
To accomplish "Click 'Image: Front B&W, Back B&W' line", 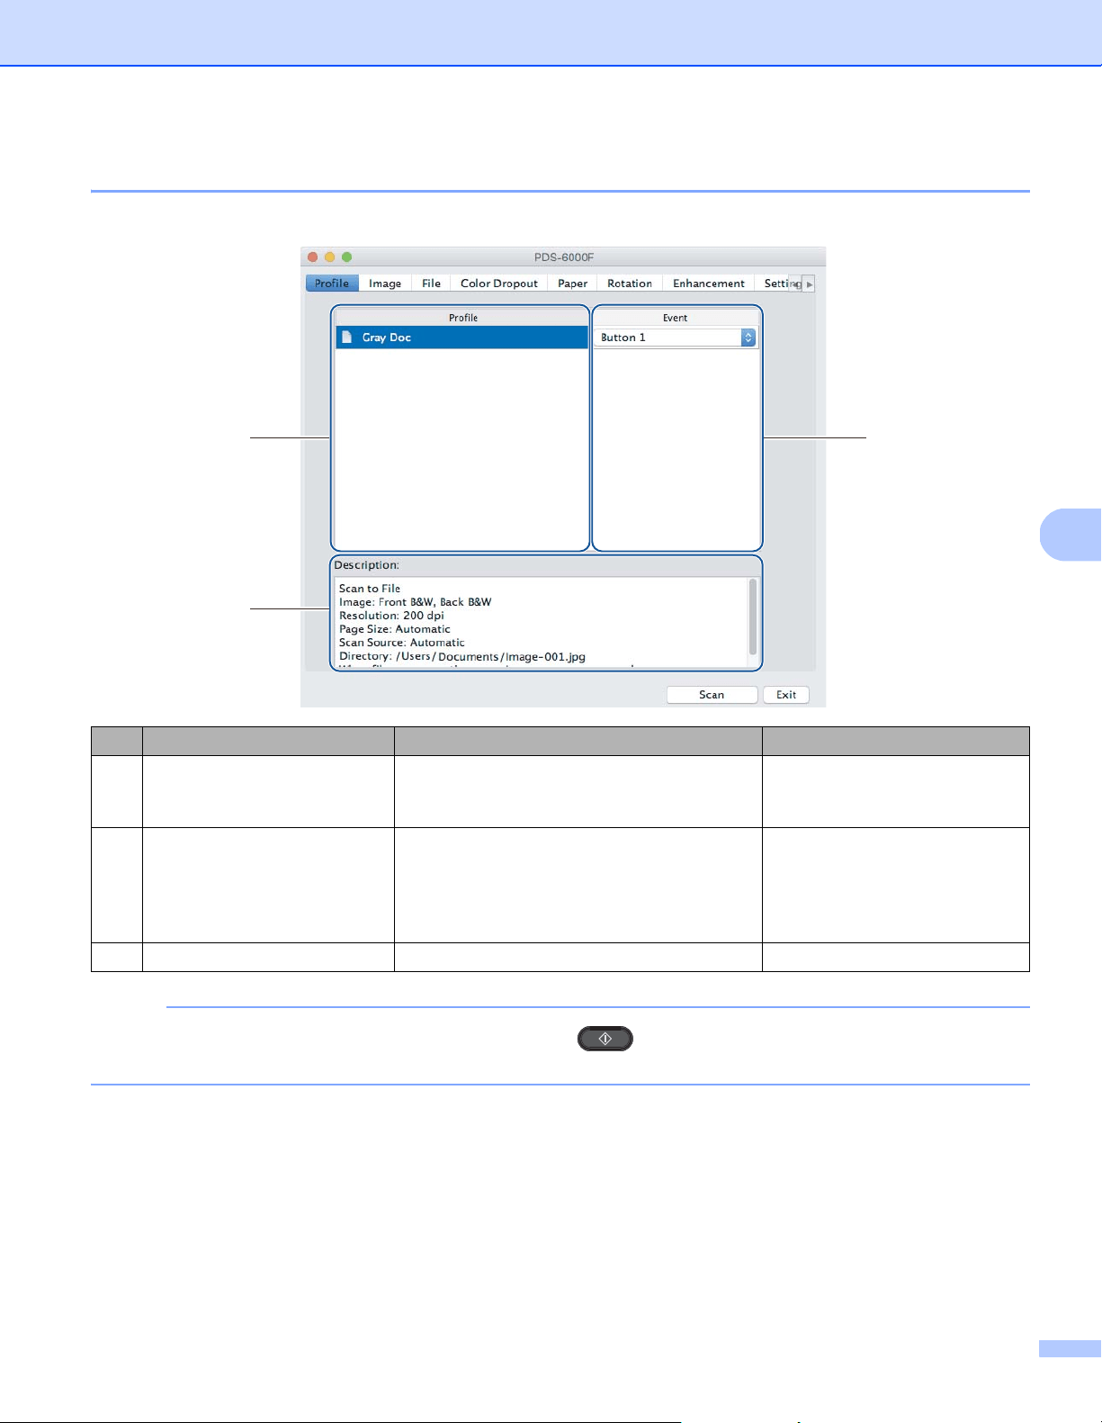I will pos(416,602).
